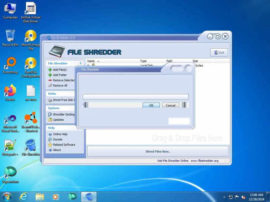Click the File Shredder taskbar button
The width and height of the screenshot is (270, 202).
[x=89, y=197]
